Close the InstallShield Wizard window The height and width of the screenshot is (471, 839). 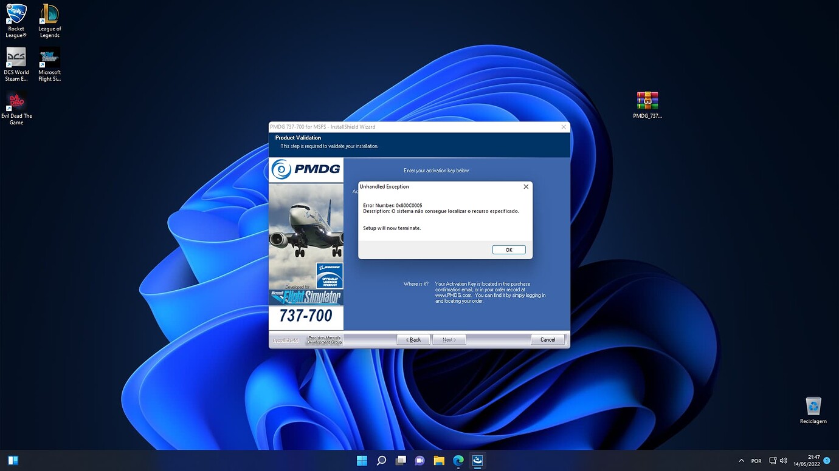[564, 127]
